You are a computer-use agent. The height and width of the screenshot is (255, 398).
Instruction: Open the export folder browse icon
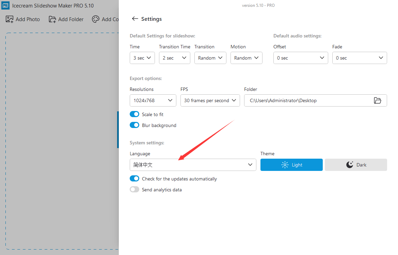tap(377, 100)
